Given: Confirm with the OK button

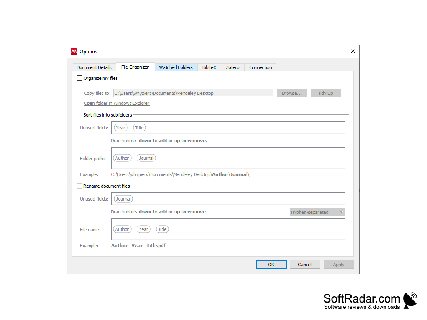Looking at the screenshot, I should click(271, 265).
